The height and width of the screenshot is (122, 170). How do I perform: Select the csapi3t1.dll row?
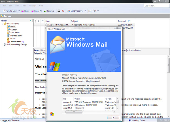[x=90, y=108]
